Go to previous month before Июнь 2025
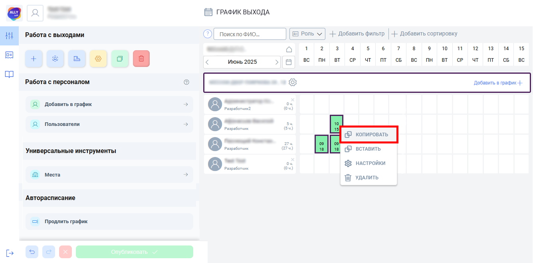The height and width of the screenshot is (263, 533). click(207, 62)
